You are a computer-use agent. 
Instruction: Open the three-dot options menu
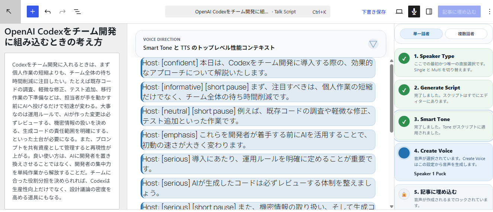pos(490,12)
